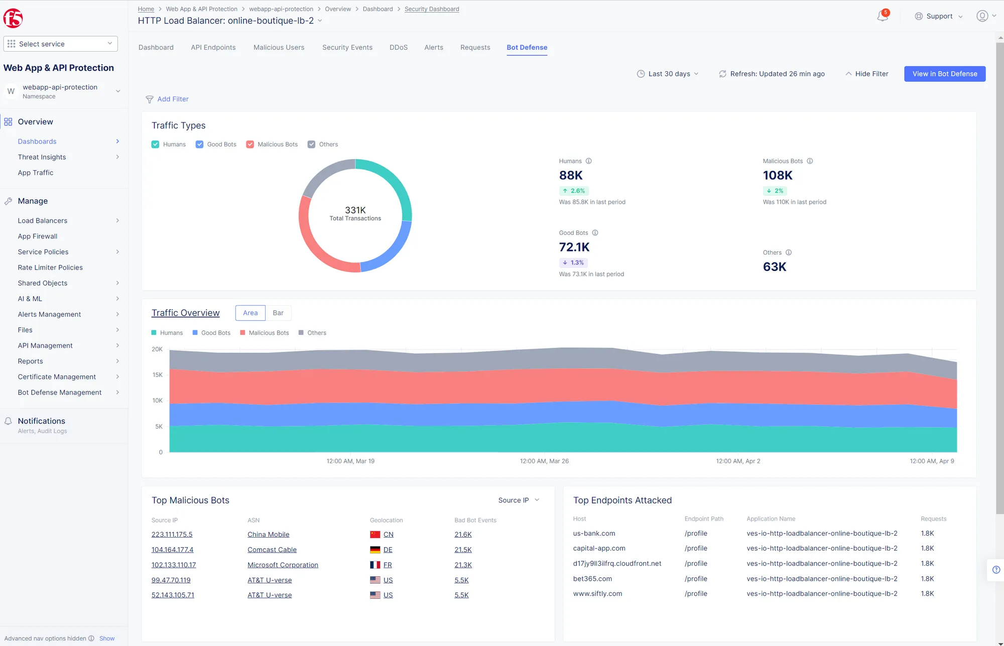Disable the Good Bots checkbox
The image size is (1004, 646).
click(x=199, y=144)
